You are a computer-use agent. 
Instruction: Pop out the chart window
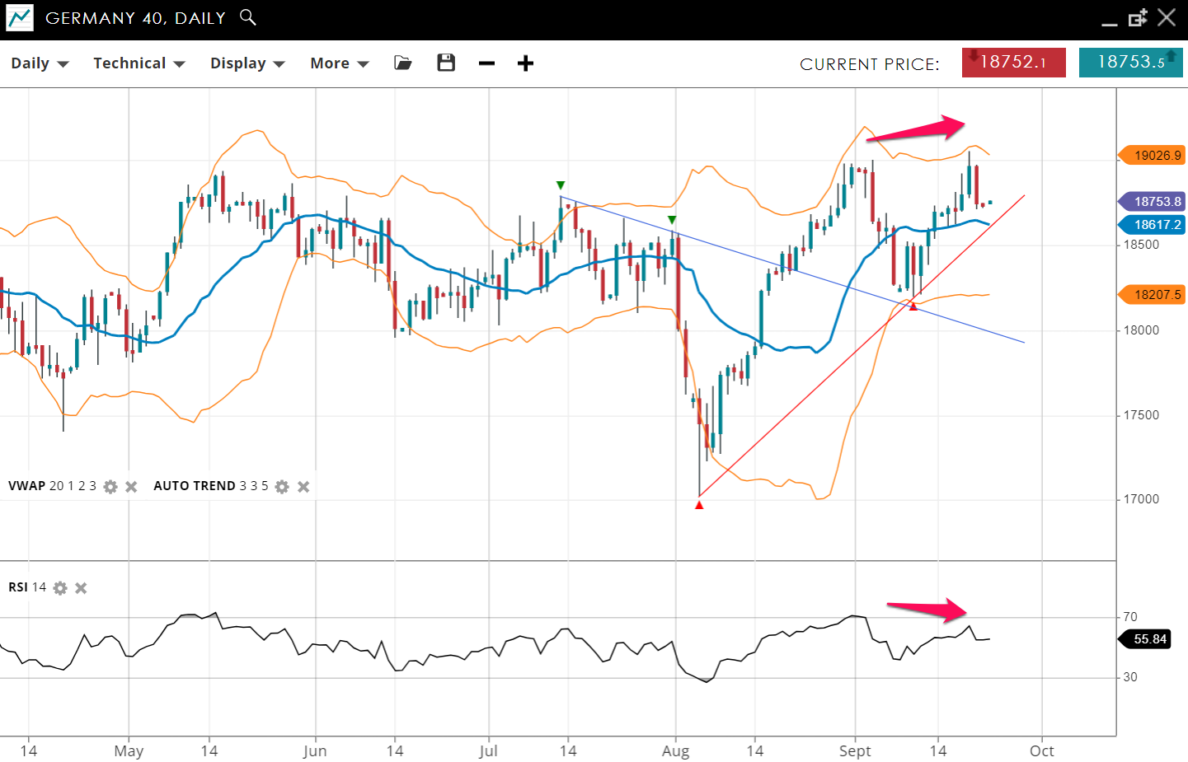[1138, 18]
